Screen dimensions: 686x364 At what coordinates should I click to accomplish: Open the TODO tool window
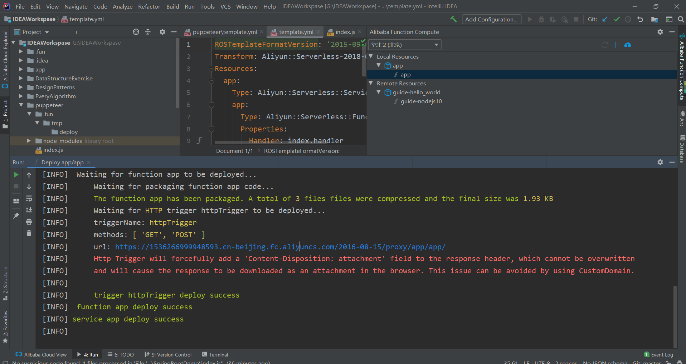pos(121,354)
